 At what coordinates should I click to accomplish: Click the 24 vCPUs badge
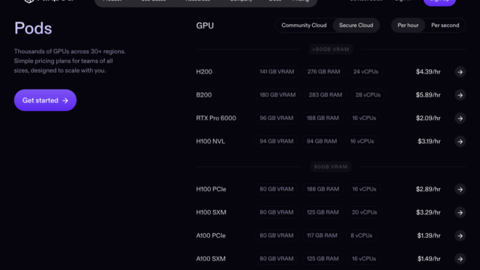pos(366,72)
